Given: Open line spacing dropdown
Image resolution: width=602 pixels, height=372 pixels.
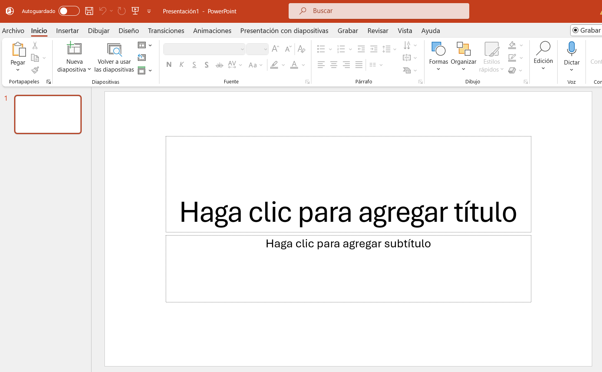Looking at the screenshot, I should (x=395, y=49).
